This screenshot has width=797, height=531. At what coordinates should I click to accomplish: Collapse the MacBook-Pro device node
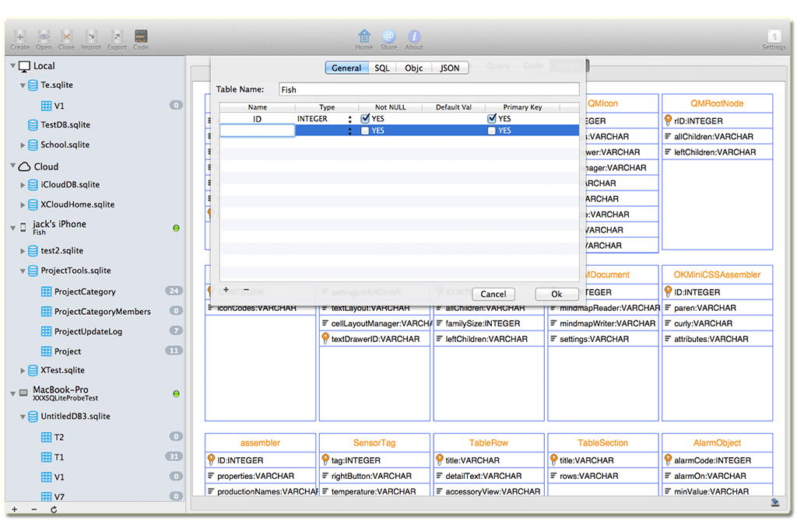click(12, 393)
